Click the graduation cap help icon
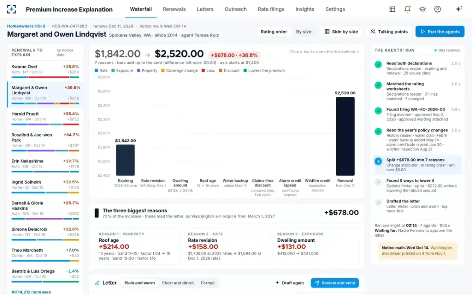 (422, 9)
